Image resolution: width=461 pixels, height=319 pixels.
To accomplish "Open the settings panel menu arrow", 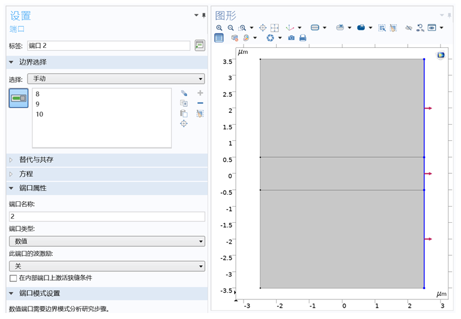I will 196,16.
